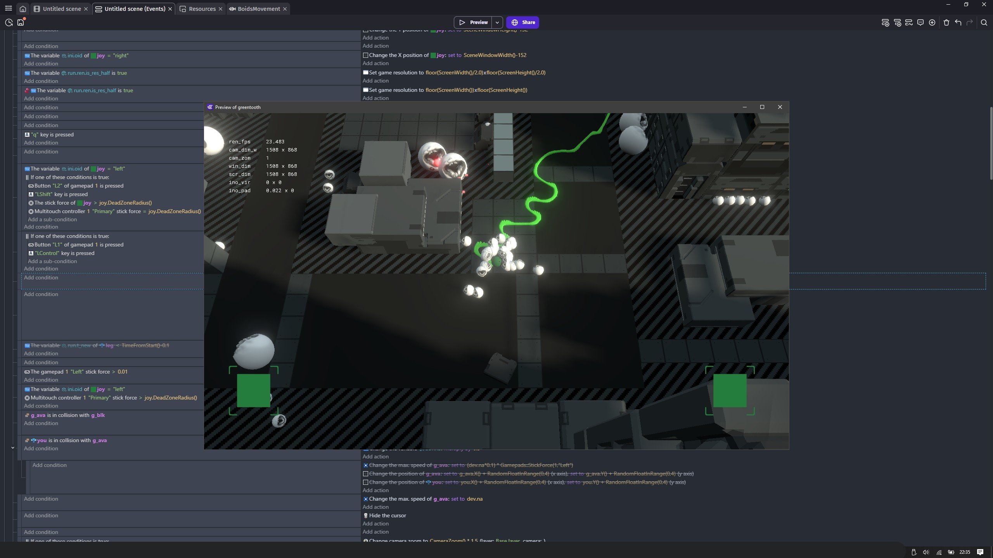Add a comment event via speech-bubble icon
The image size is (993, 558).
[920, 22]
